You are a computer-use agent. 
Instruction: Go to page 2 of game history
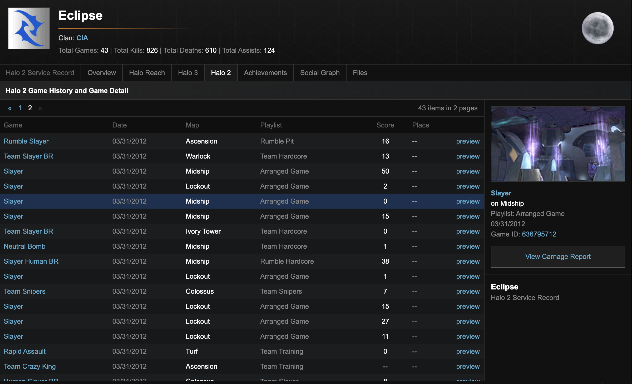point(30,108)
